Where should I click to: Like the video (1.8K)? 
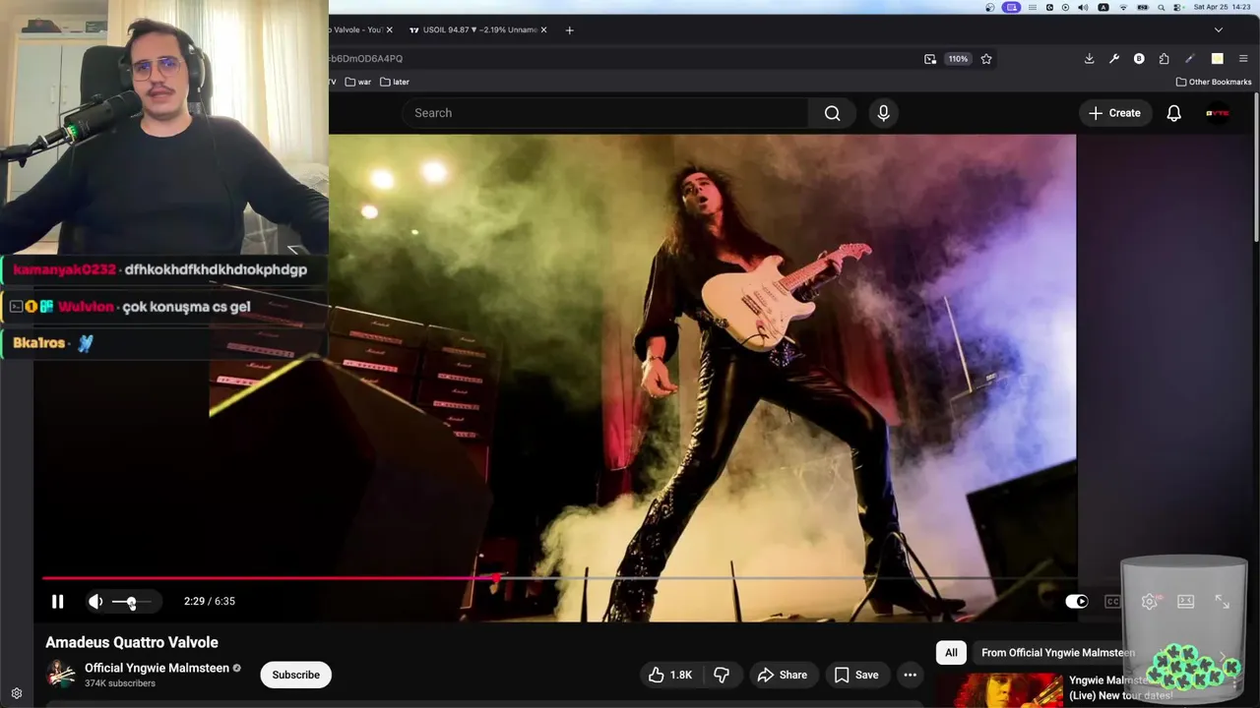click(670, 675)
